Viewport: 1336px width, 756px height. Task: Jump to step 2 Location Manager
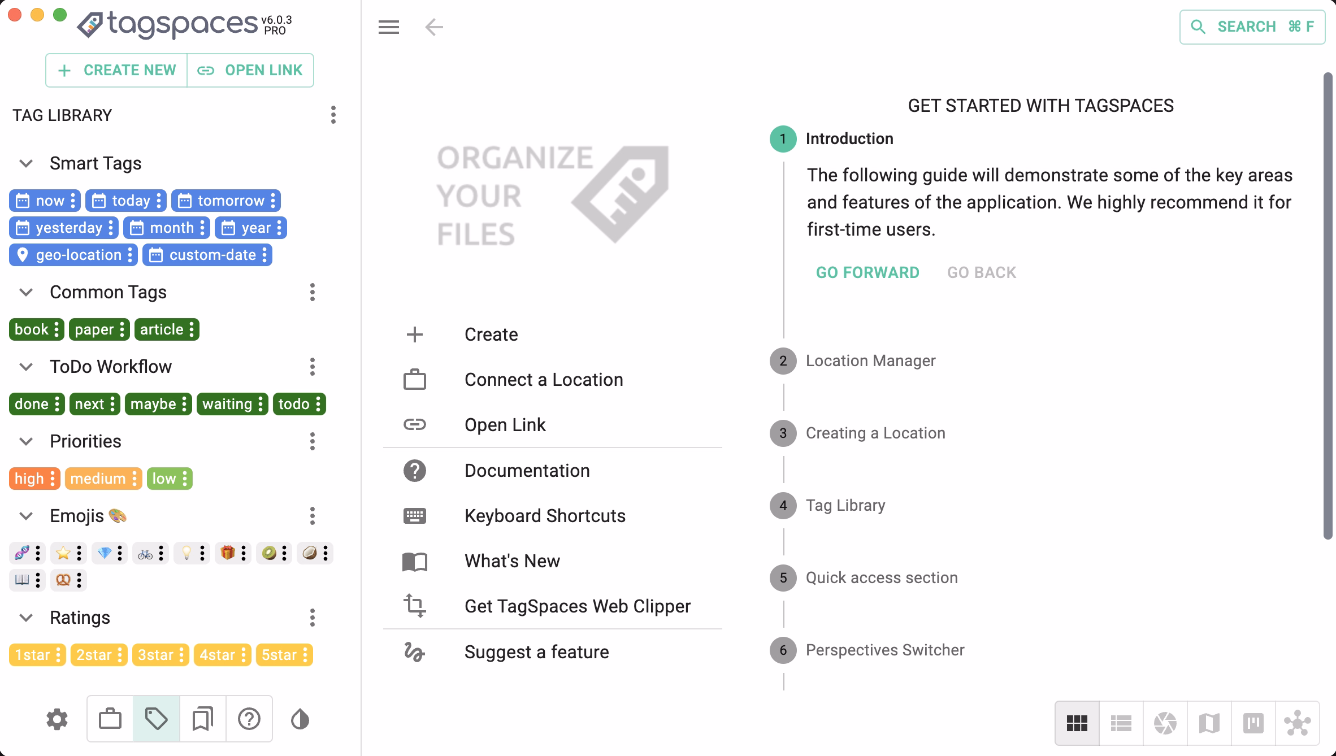[x=853, y=360]
